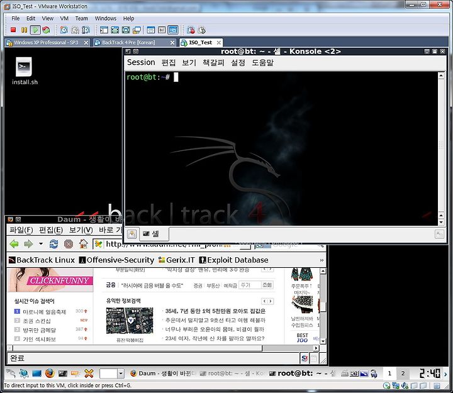
Task: Switch to the BackTrack 4 Pre [Korean] tab
Action: tap(135, 43)
